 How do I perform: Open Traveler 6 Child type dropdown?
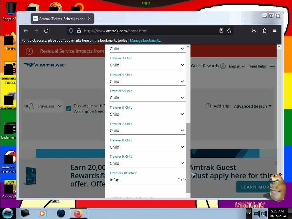[147, 114]
